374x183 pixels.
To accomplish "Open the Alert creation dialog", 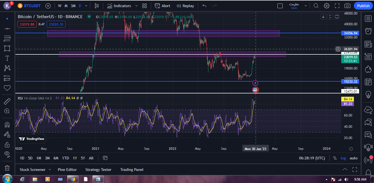I will point(162,6).
